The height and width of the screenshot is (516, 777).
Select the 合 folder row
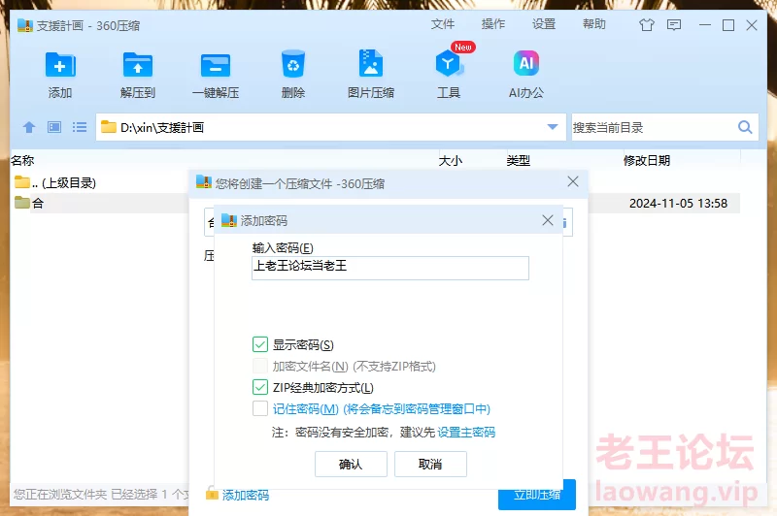(99, 203)
